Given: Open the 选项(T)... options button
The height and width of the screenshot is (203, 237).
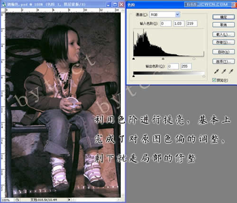Looking at the screenshot, I should coord(223,61).
